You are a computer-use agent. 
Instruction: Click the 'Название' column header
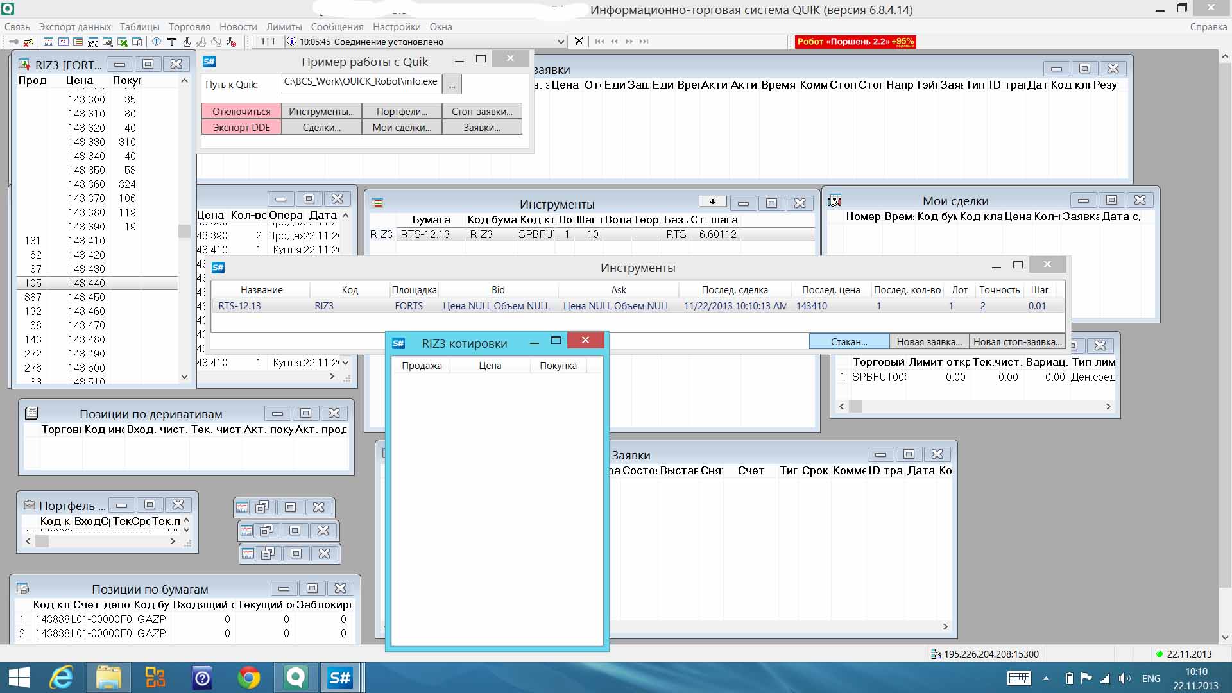pos(261,289)
